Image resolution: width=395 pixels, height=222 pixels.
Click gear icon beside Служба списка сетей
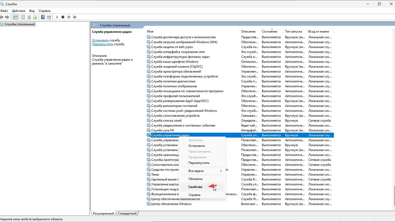(149, 121)
